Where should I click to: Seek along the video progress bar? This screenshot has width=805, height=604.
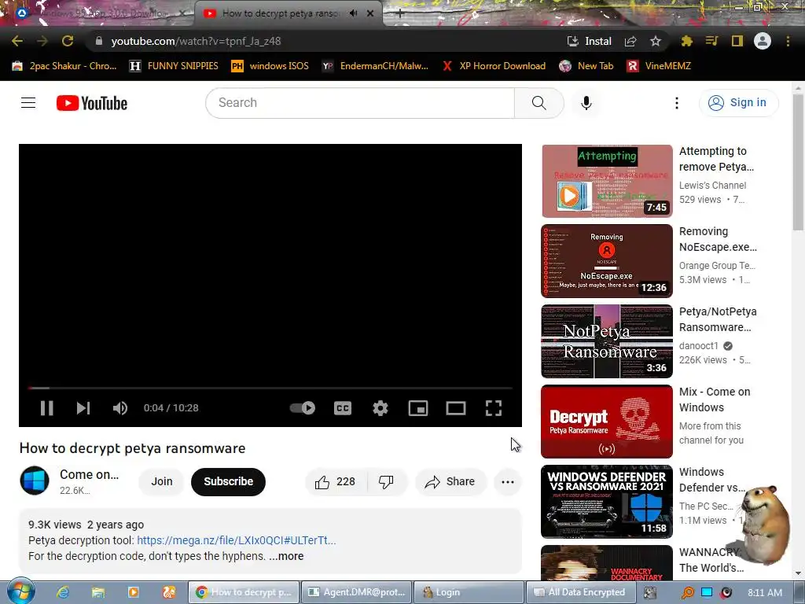[270, 389]
